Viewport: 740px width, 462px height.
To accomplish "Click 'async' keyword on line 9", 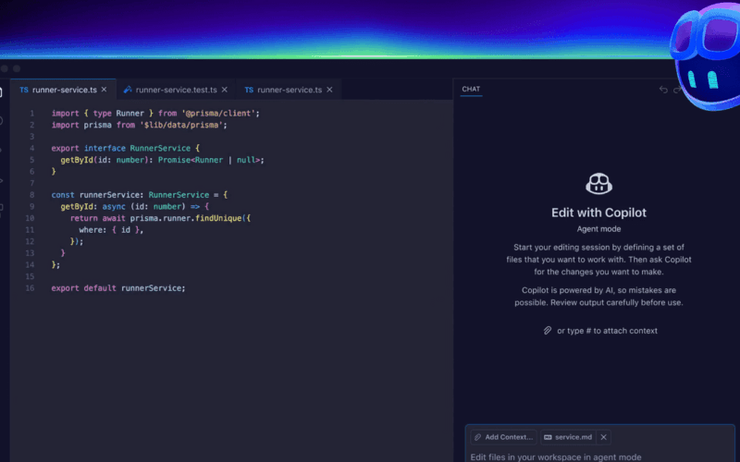I will [x=114, y=206].
